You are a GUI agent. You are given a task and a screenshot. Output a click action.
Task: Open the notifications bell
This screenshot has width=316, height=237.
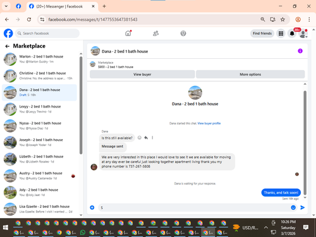(292, 33)
